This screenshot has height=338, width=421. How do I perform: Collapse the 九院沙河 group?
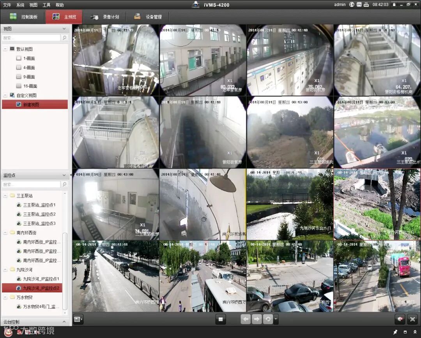point(5,269)
